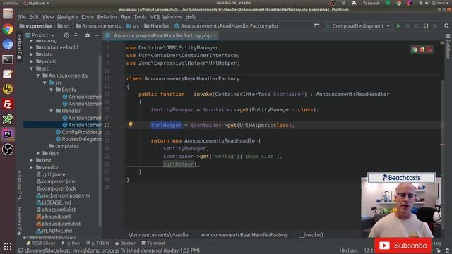
Task: Select the templates folder
Action: [x=64, y=146]
